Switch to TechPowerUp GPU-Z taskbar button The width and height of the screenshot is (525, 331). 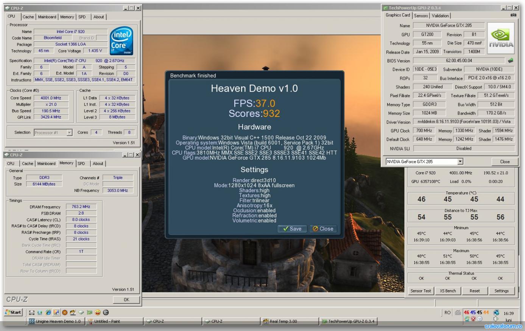pos(348,321)
